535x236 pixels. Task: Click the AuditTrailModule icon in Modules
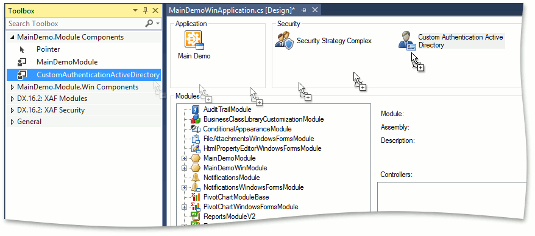195,109
